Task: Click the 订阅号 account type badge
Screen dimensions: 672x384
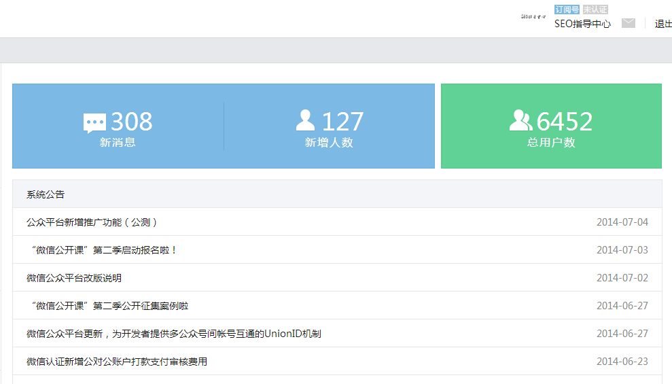Action: point(567,10)
